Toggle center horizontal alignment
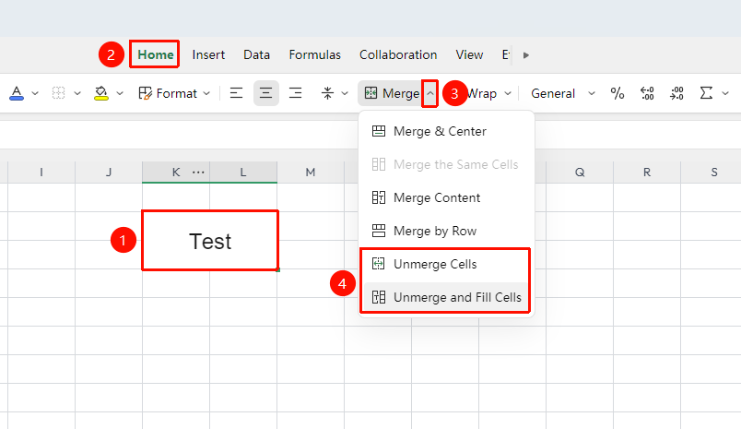The image size is (741, 429). tap(266, 93)
